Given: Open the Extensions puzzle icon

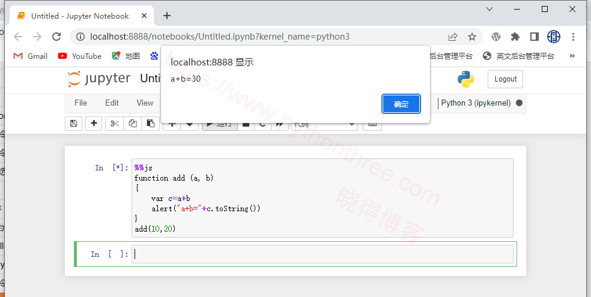Looking at the screenshot, I should [515, 37].
